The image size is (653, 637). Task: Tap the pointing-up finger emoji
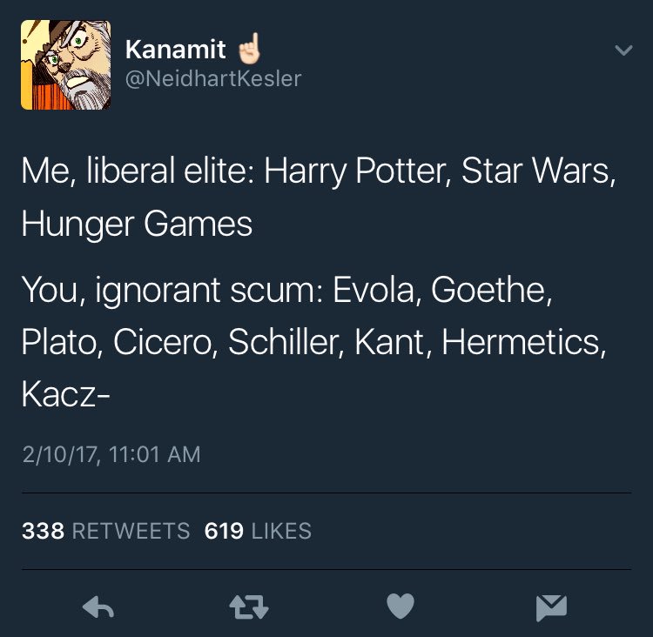click(249, 48)
